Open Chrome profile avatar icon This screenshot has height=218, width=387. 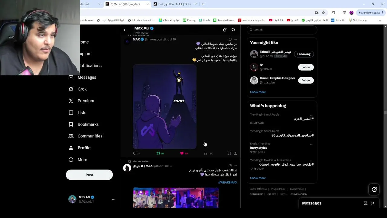[x=351, y=13]
